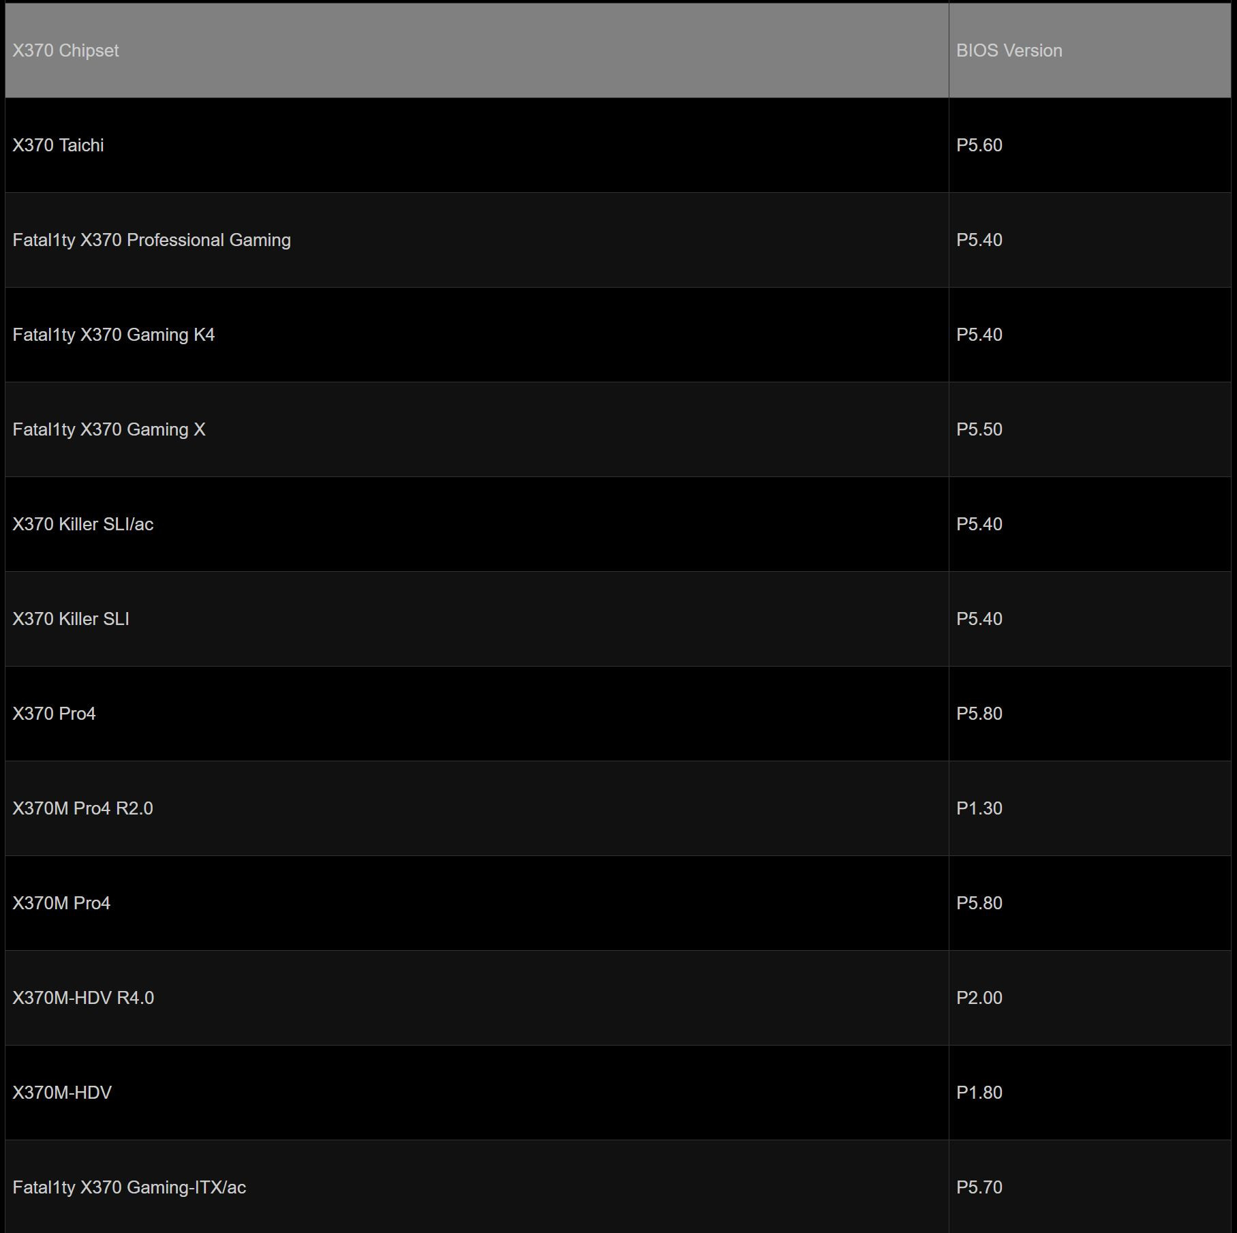The image size is (1237, 1233).
Task: Click the X370 Killer SLI/ac model name
Action: point(82,524)
